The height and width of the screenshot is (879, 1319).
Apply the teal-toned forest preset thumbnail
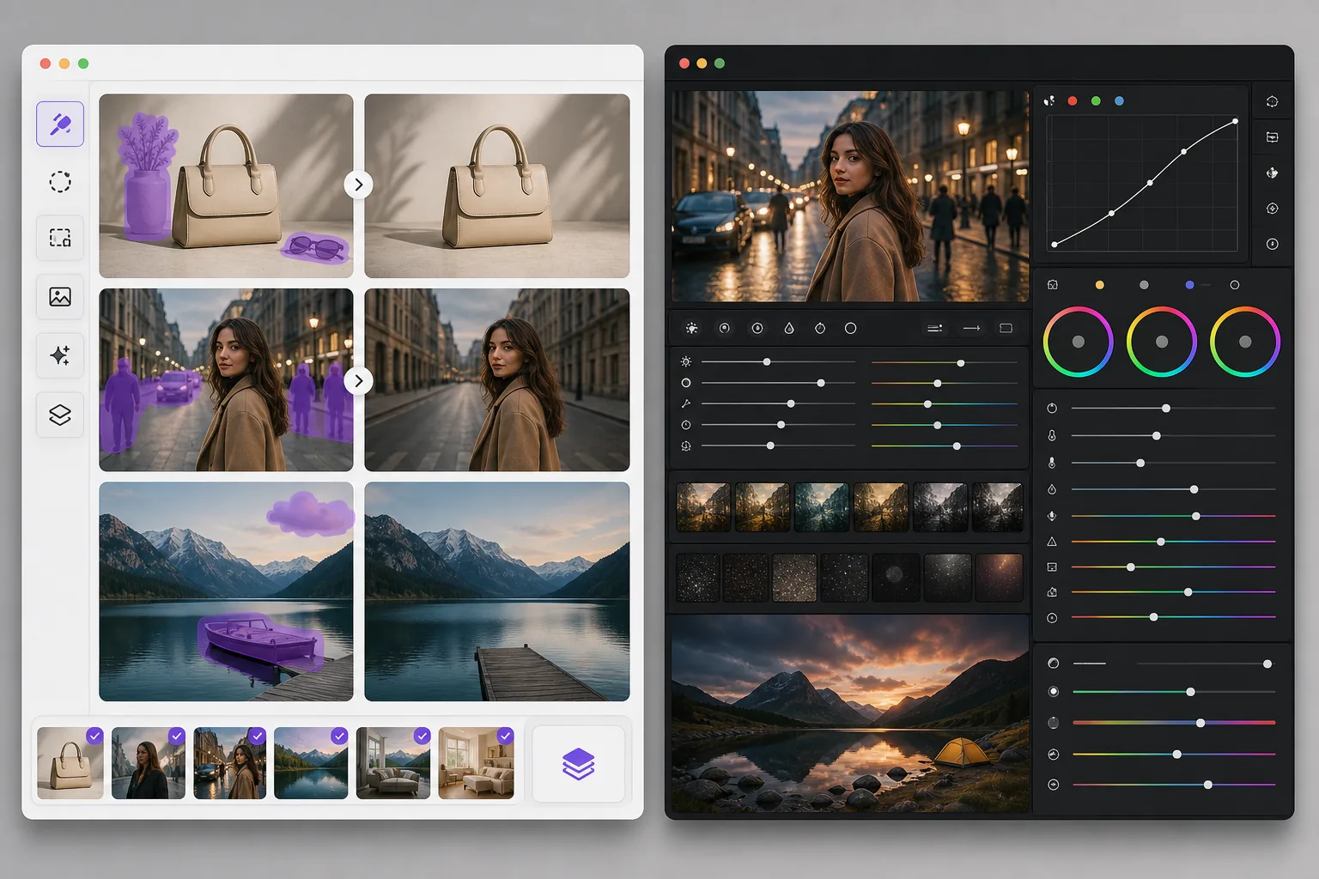coord(822,507)
